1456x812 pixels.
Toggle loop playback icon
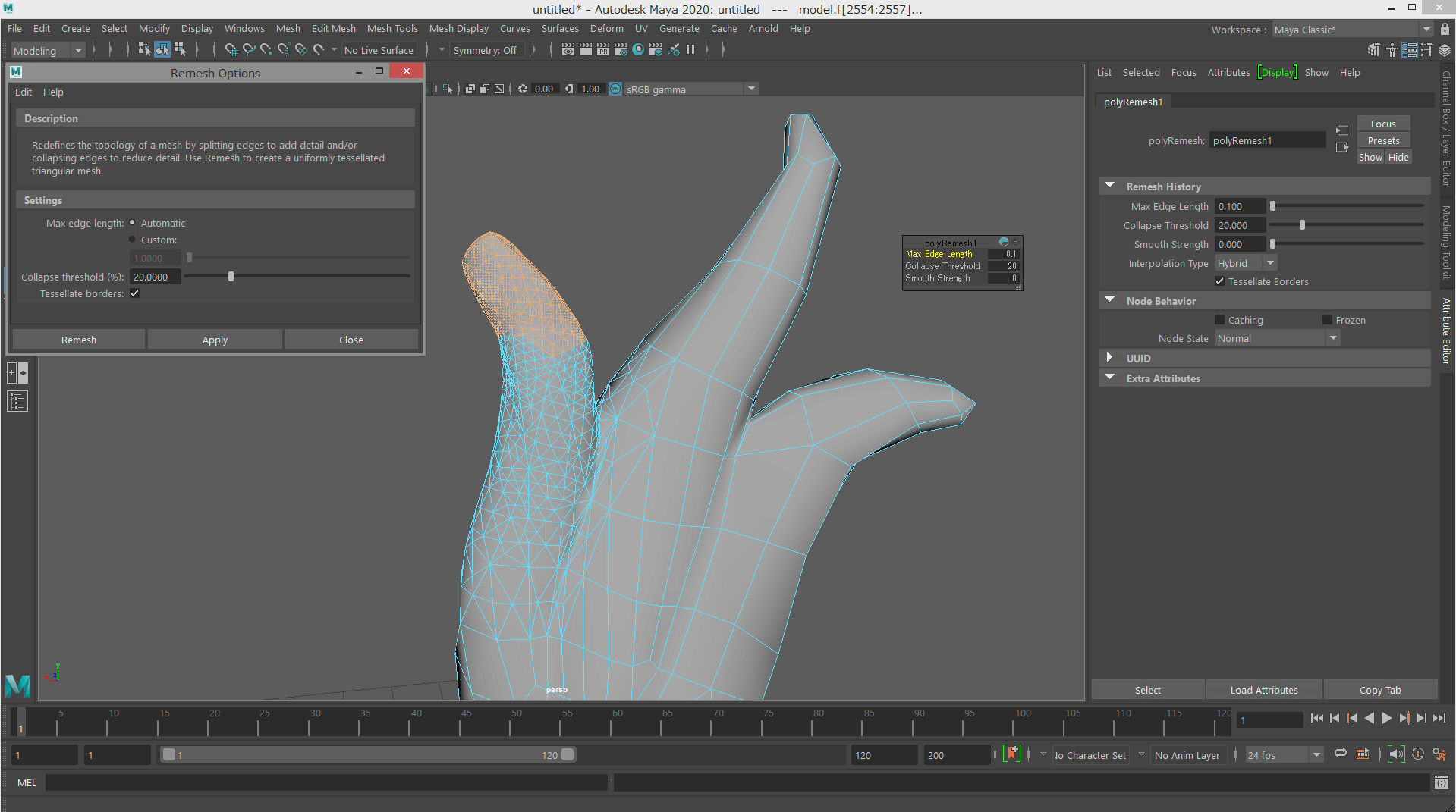pyautogui.click(x=1341, y=754)
